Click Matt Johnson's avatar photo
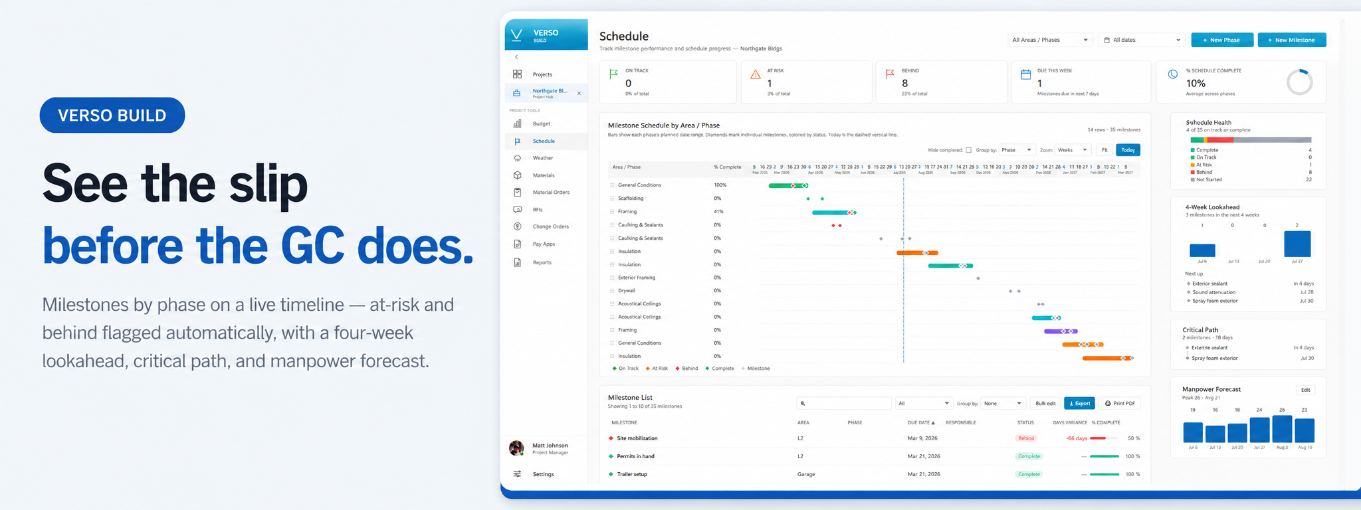Screen dimensions: 1361x510 coord(516,448)
